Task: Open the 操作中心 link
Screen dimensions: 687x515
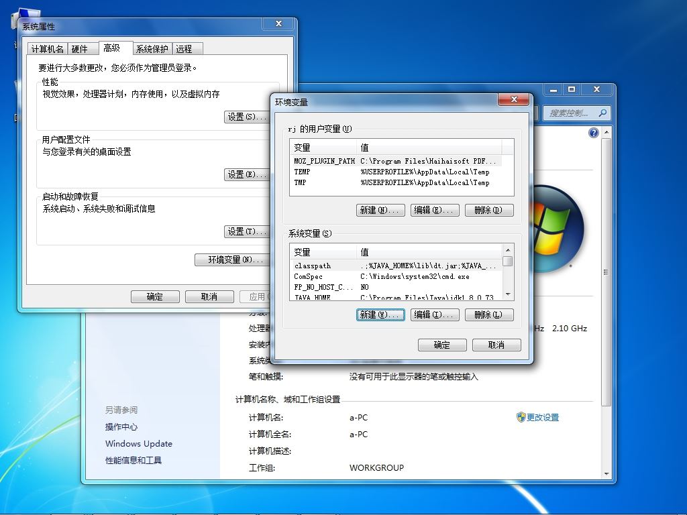Action: click(121, 427)
